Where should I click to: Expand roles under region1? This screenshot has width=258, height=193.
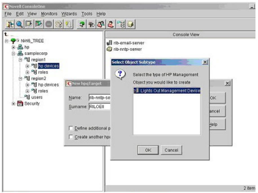click(x=27, y=72)
